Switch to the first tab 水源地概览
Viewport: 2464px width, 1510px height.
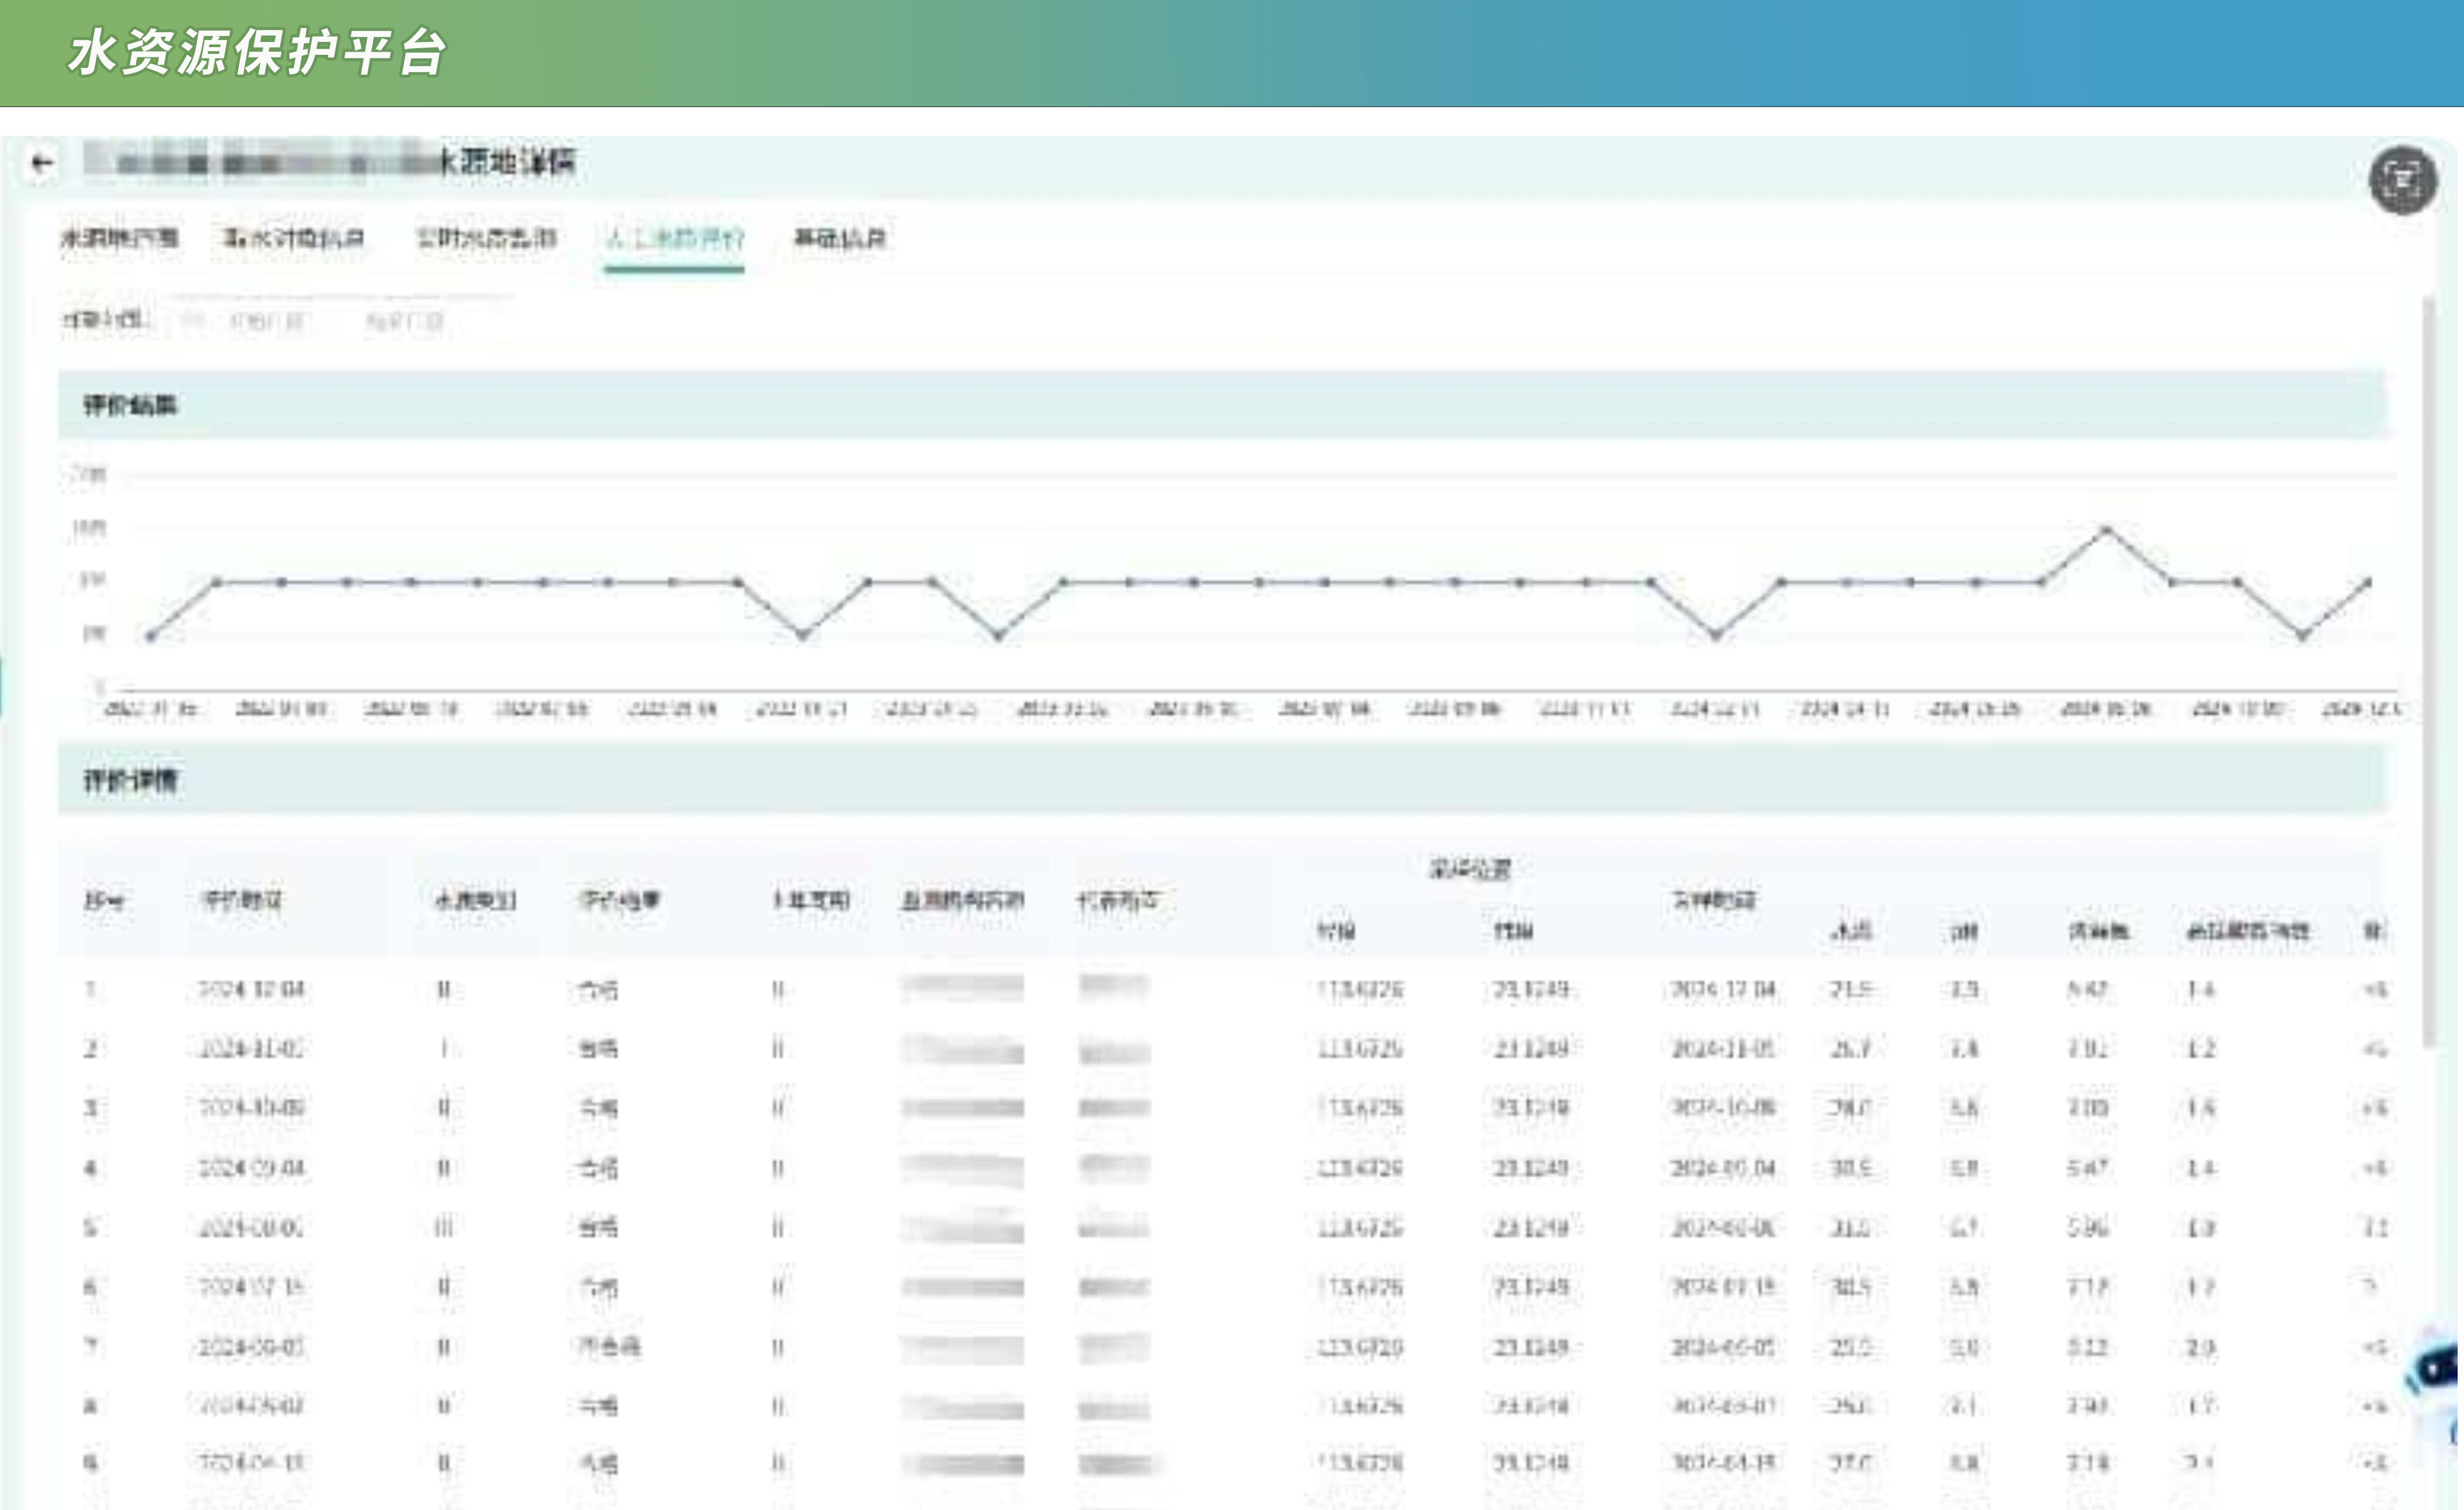point(119,238)
